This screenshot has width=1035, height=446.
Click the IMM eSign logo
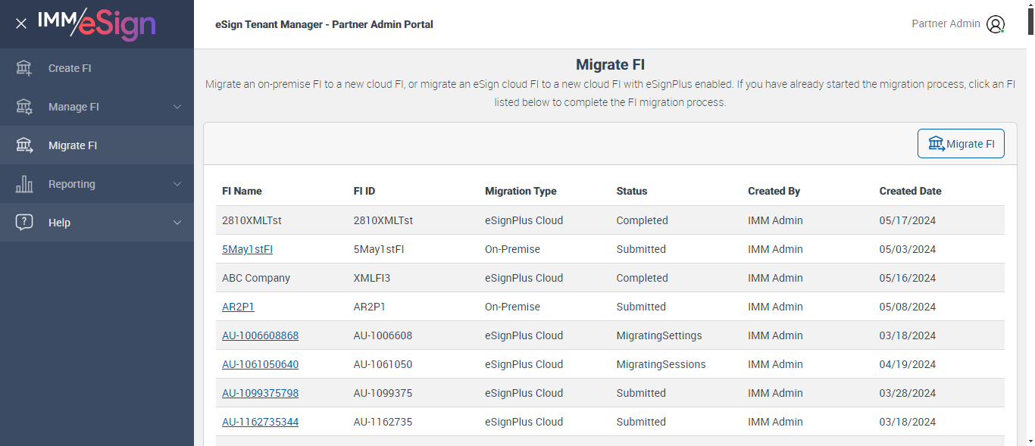96,23
